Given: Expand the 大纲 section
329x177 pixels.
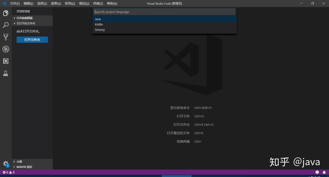Looking at the screenshot, I should pyautogui.click(x=32, y=161).
